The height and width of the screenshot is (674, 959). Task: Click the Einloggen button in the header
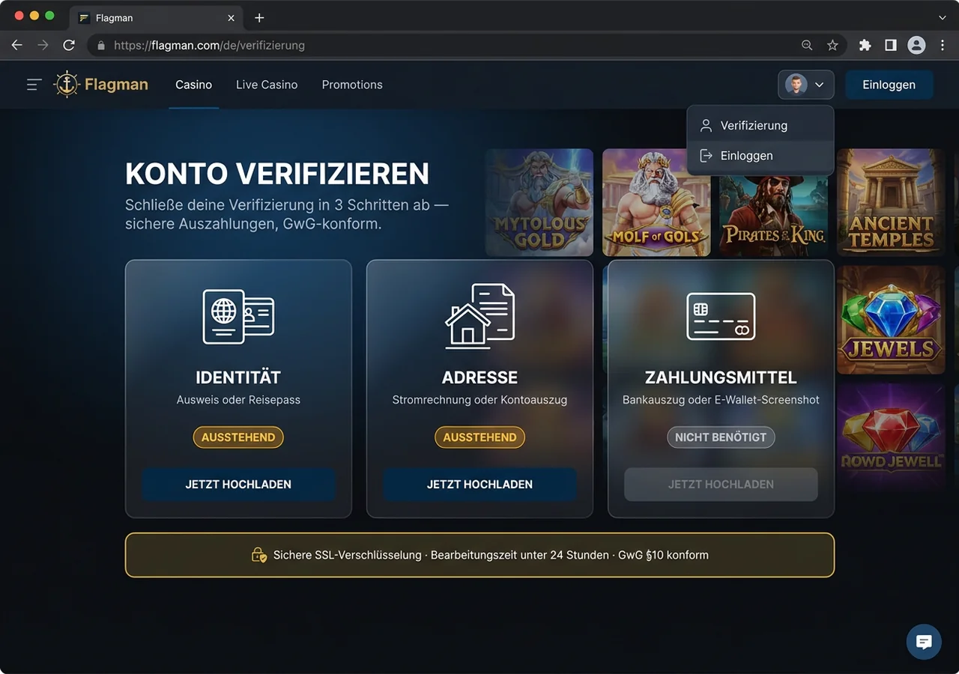[889, 85]
